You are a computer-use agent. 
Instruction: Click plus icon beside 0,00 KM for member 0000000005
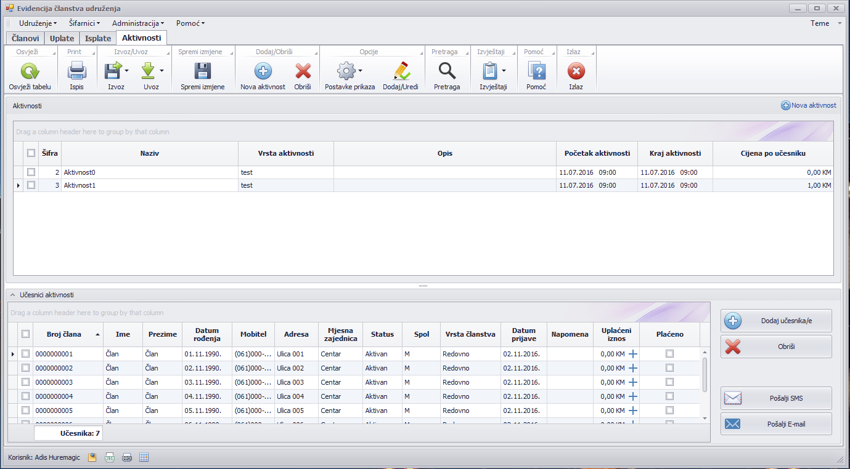(x=632, y=411)
